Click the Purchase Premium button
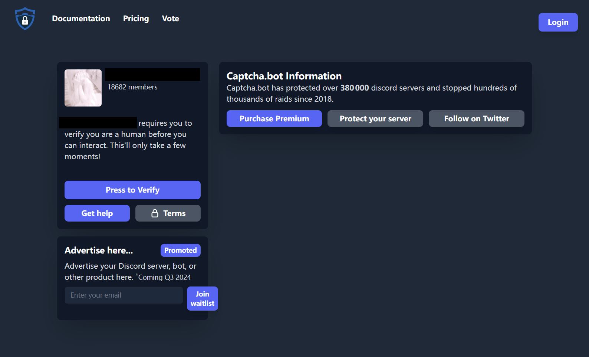This screenshot has width=589, height=357. 274,119
